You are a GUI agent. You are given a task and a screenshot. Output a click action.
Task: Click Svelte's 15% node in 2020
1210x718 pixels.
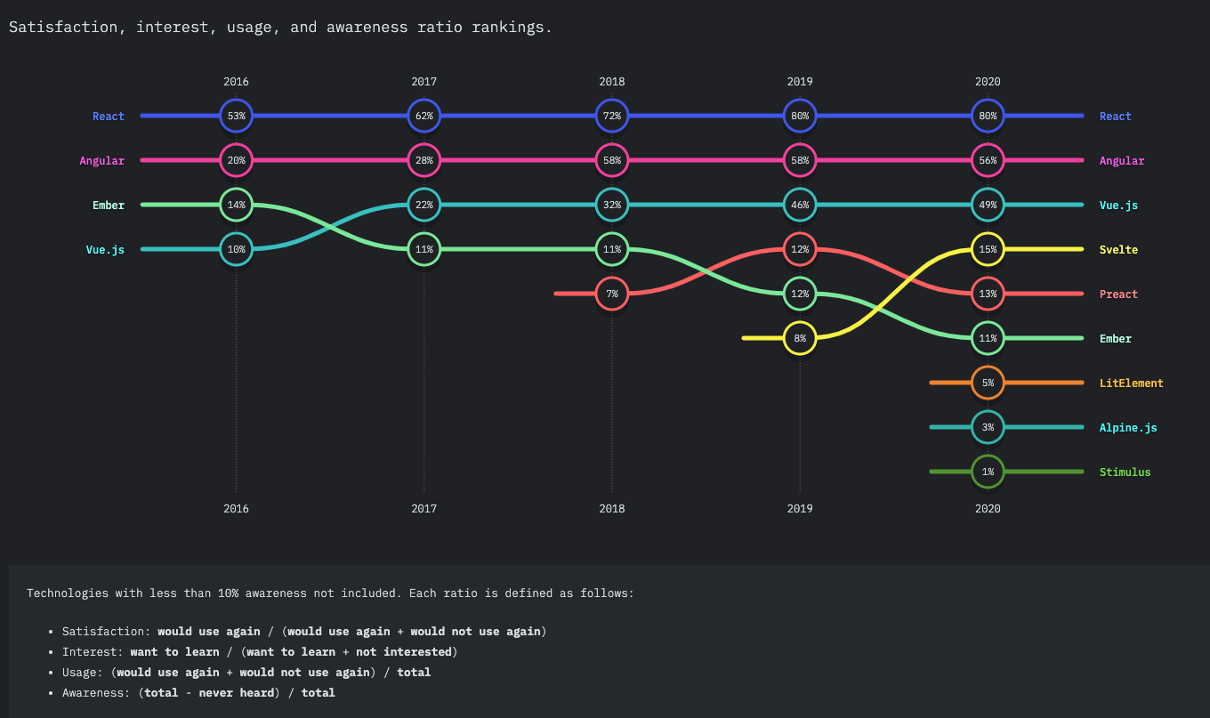click(x=988, y=249)
